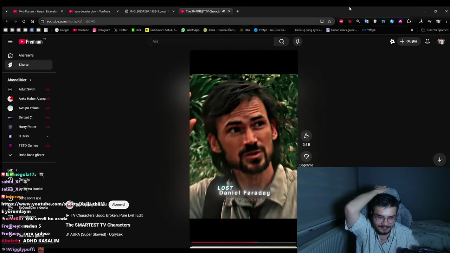450x253 pixels.
Task: Close the MythBusters tab
Action: coord(62,11)
